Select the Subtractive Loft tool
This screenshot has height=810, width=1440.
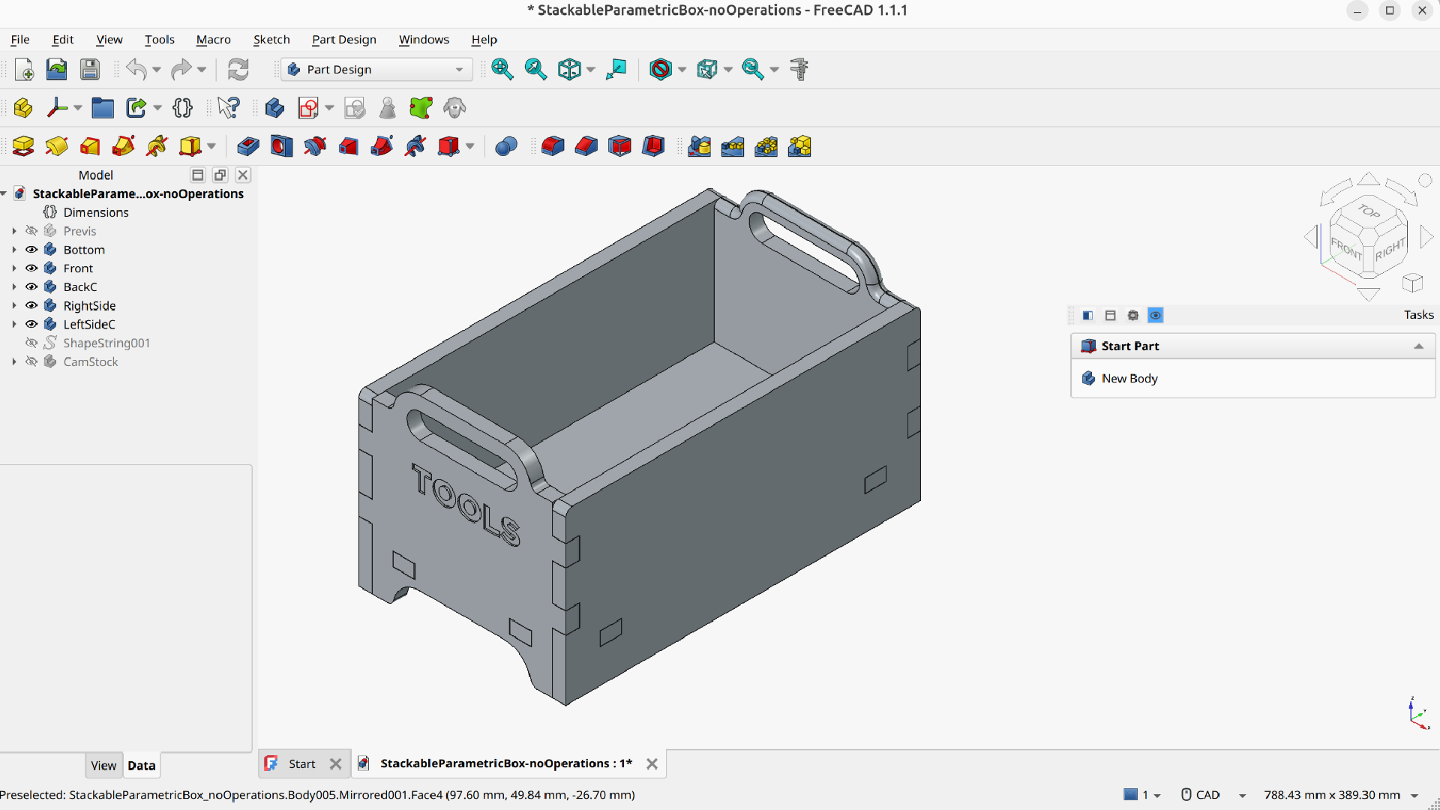[x=348, y=146]
